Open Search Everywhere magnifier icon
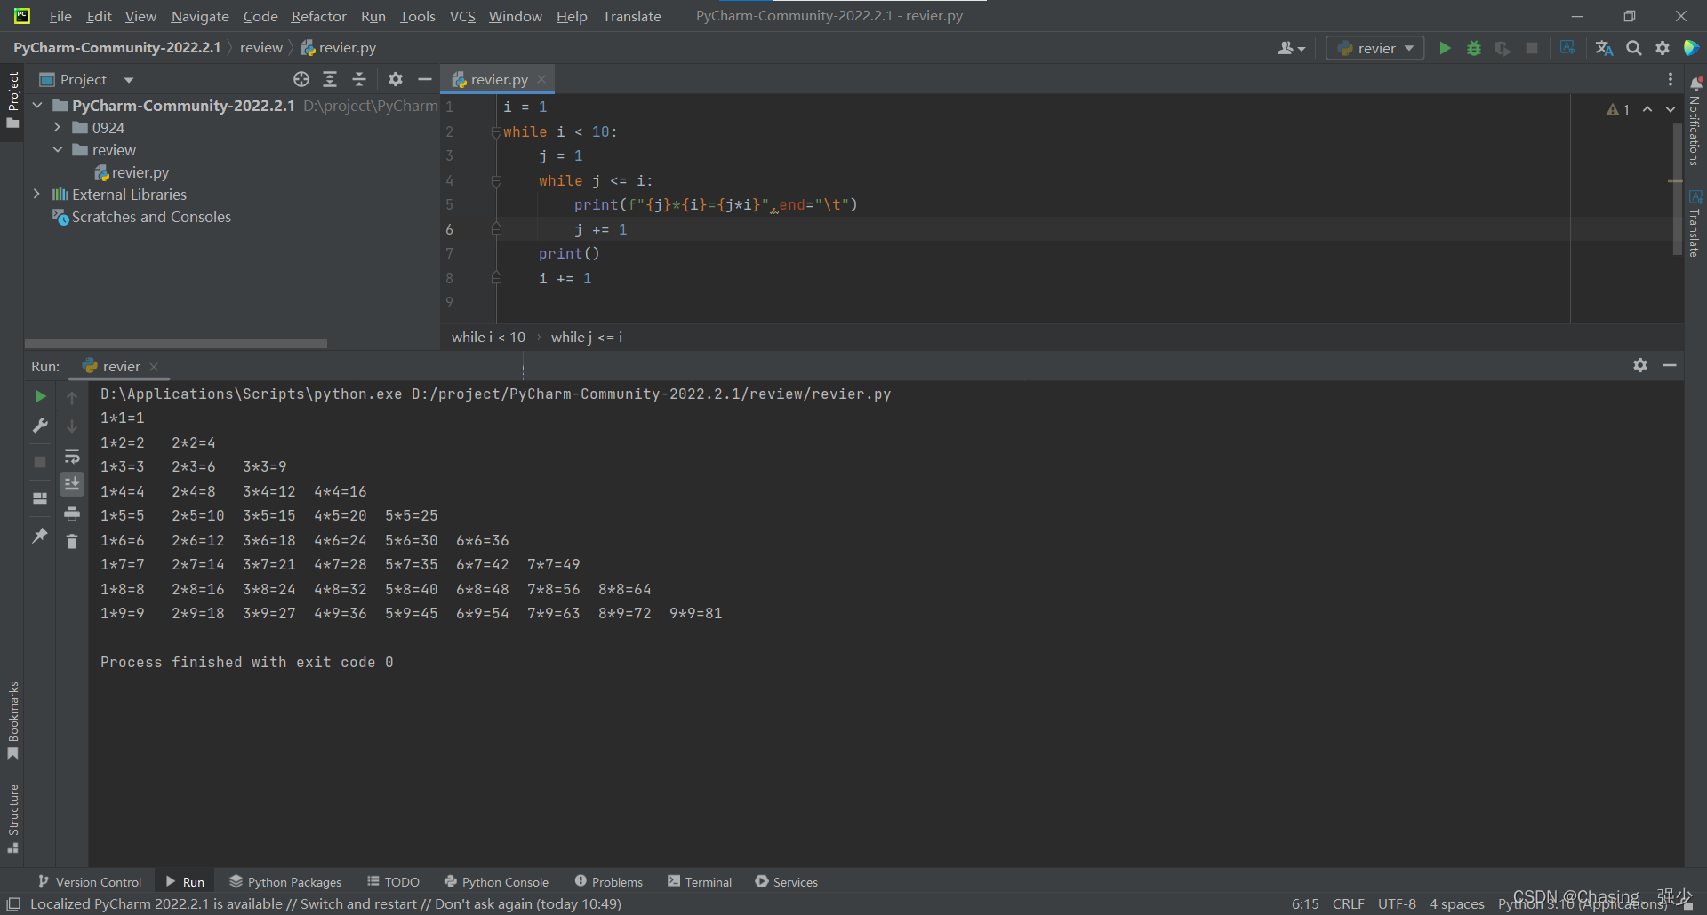 (x=1634, y=48)
